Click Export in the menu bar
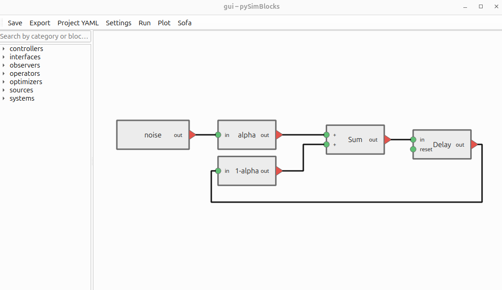Viewport: 502px width, 290px height. pyautogui.click(x=40, y=23)
